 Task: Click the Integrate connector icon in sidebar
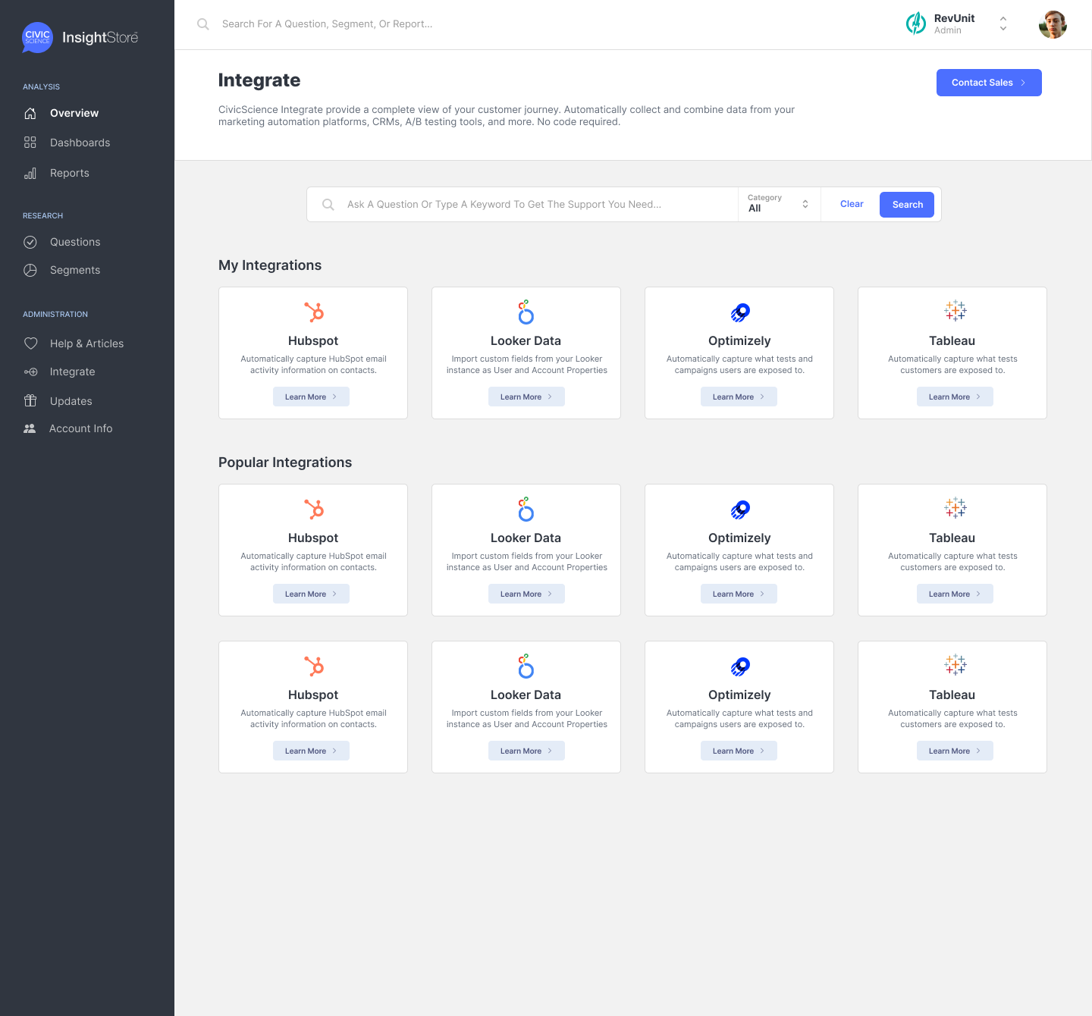point(30,372)
